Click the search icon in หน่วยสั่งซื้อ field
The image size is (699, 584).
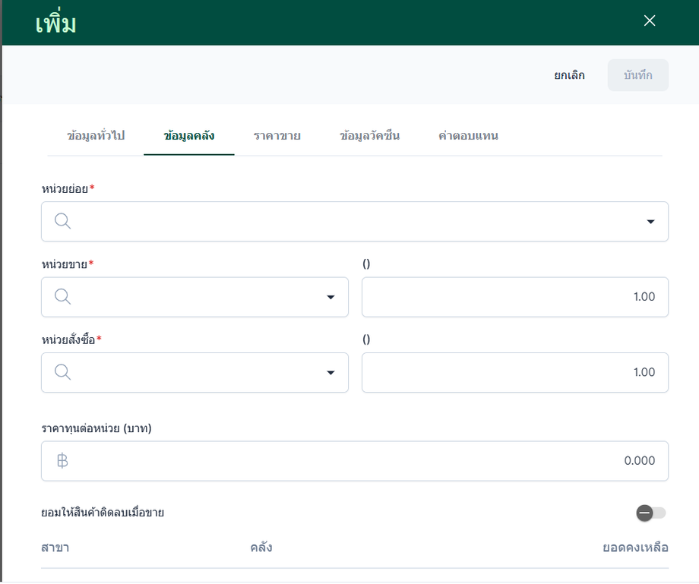(63, 372)
